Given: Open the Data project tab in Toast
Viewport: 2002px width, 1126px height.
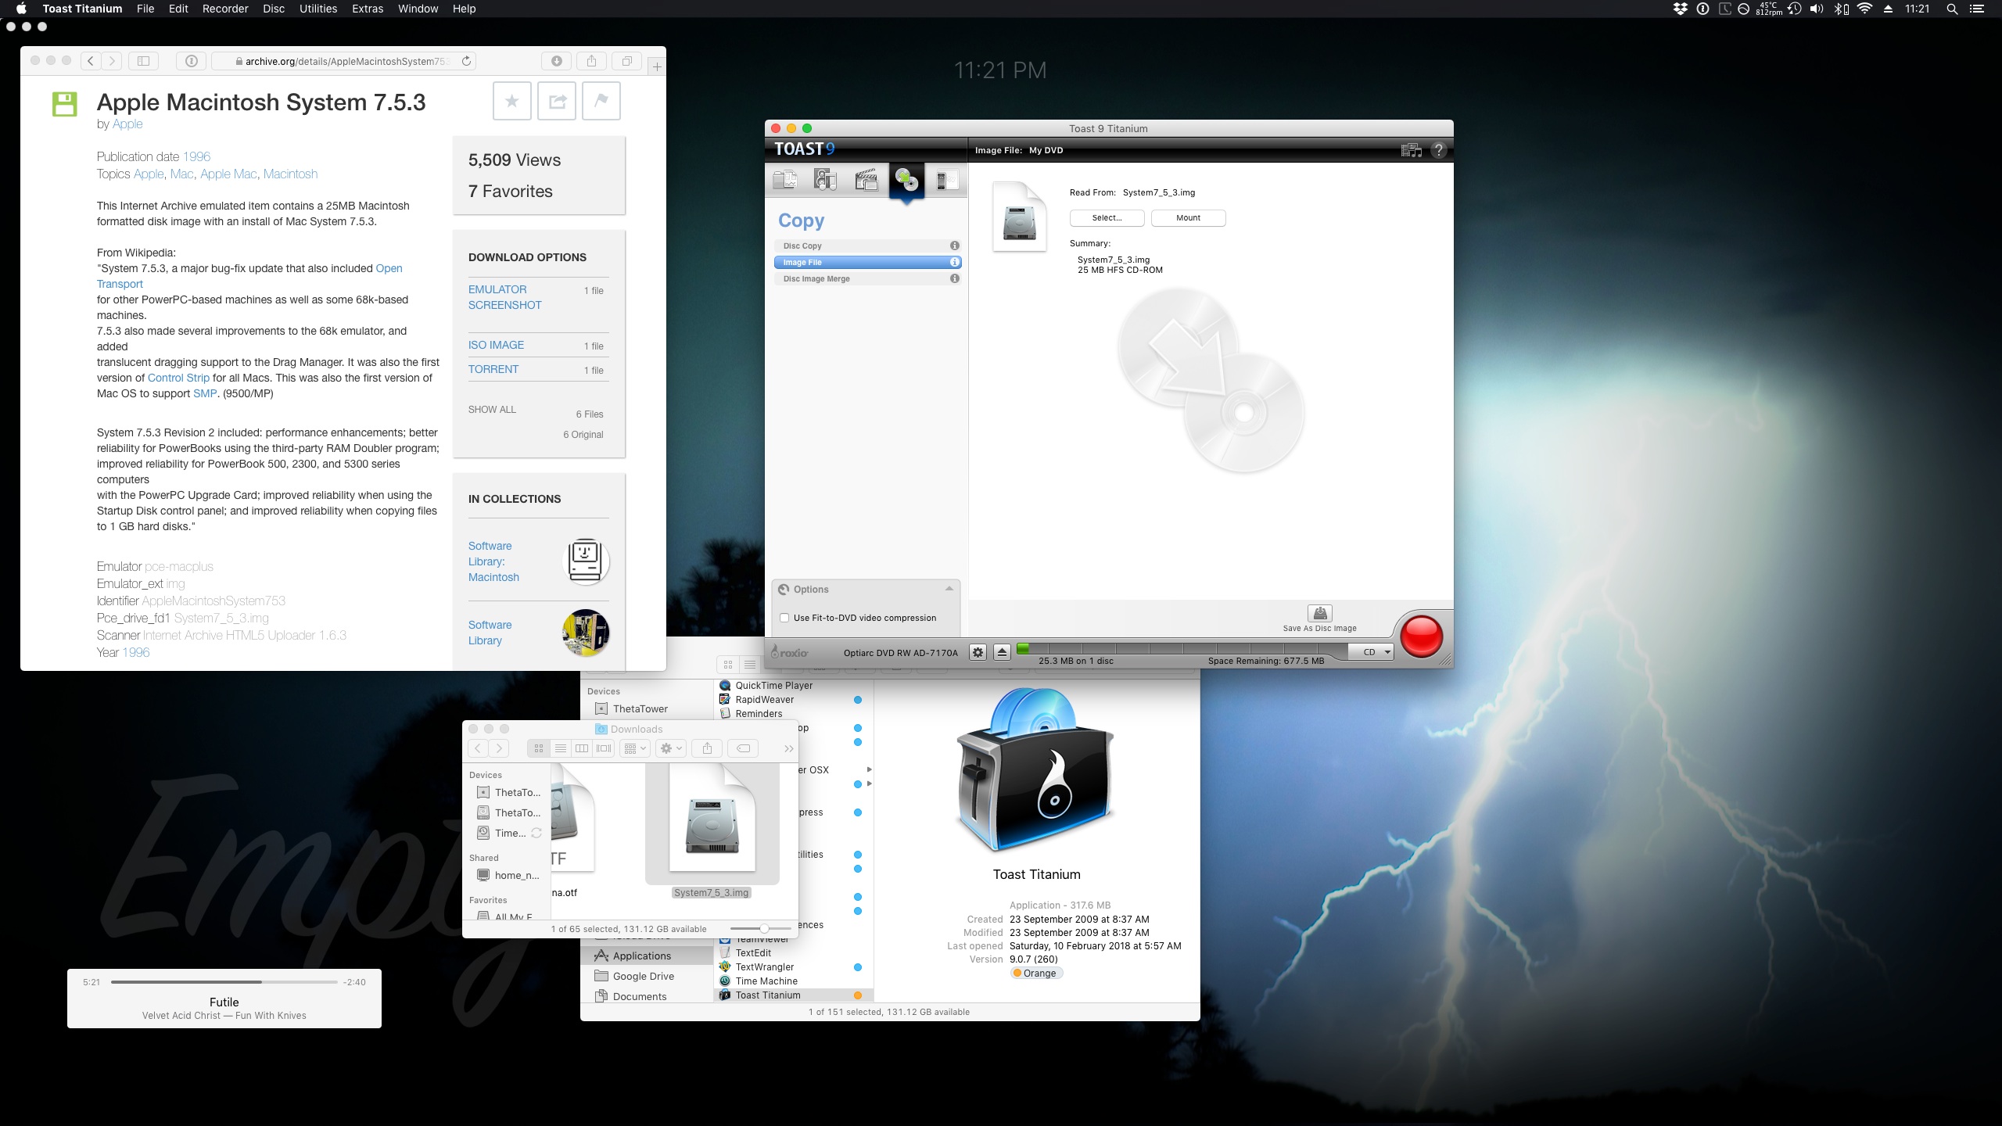Looking at the screenshot, I should coord(785,181).
